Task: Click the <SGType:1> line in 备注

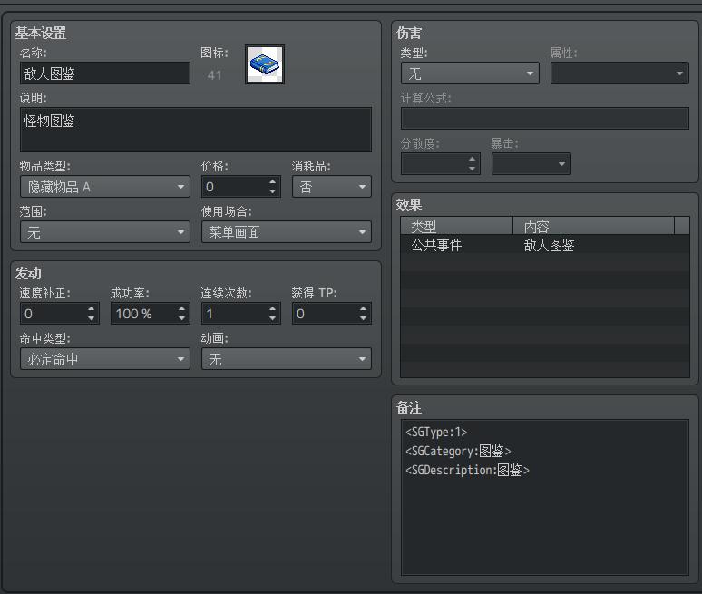Action: click(x=436, y=432)
